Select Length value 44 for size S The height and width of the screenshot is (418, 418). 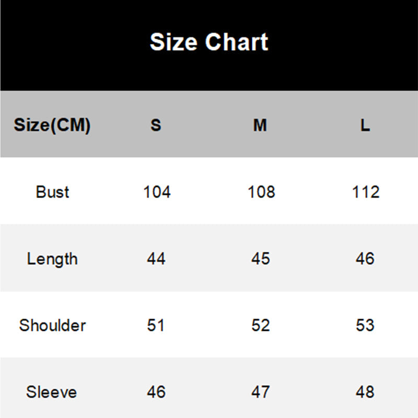click(x=156, y=259)
